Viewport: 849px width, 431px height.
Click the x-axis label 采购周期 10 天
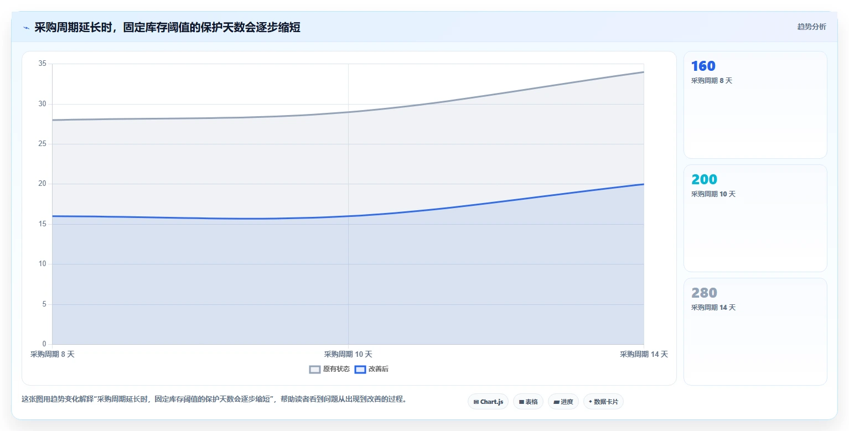[348, 354]
